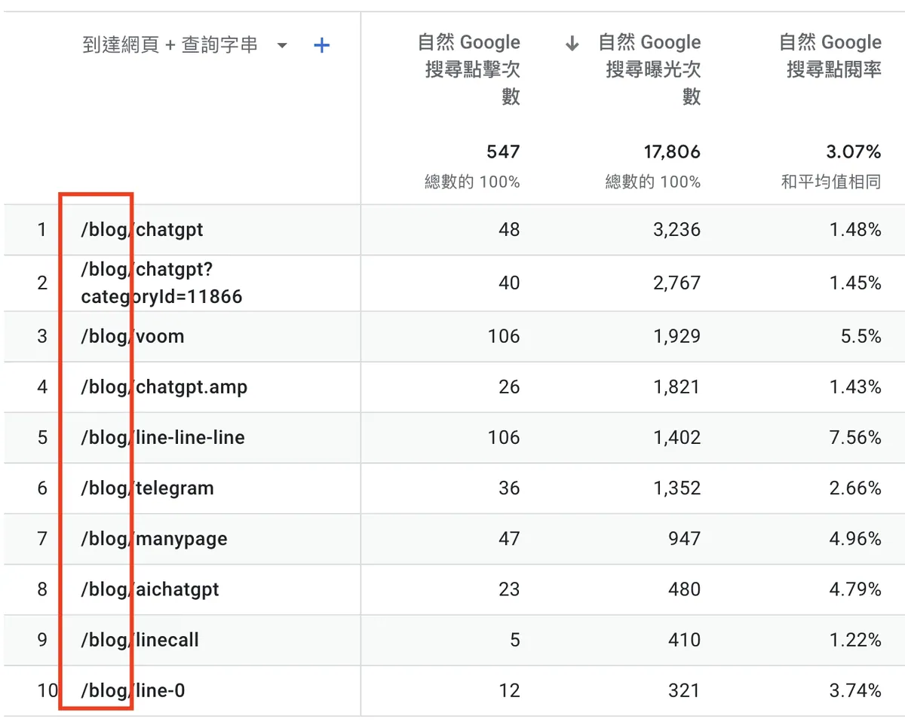This screenshot has height=725, width=905.
Task: Click impressions value 3,236
Action: pyautogui.click(x=676, y=230)
